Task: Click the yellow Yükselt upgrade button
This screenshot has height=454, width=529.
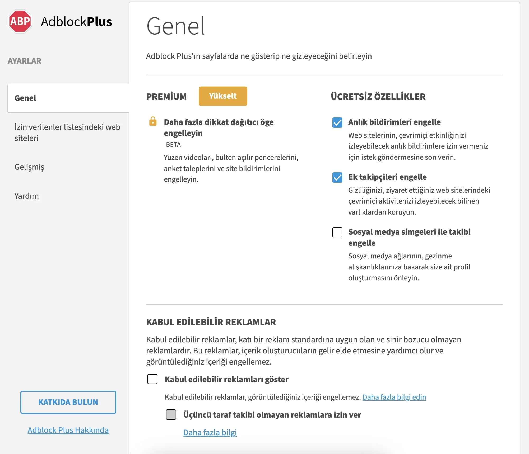Action: tap(223, 96)
